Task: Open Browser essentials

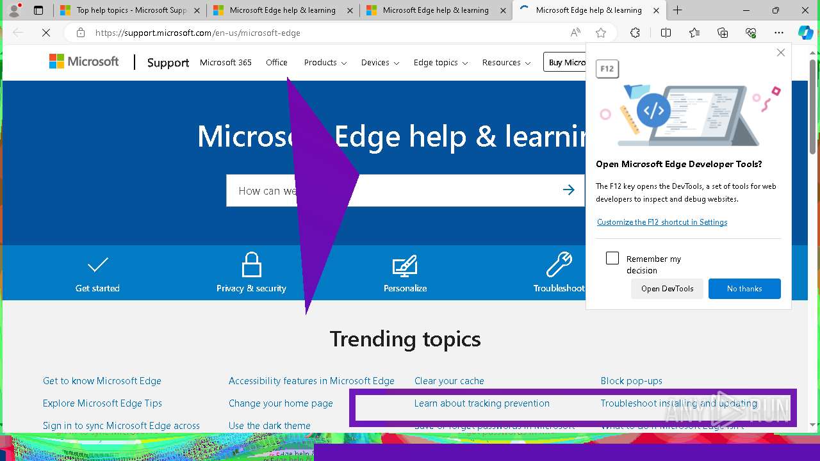Action: (751, 33)
